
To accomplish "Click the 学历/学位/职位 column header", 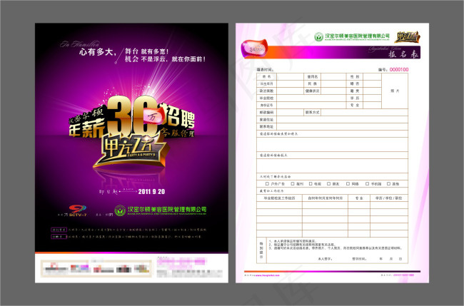I will pos(389,198).
